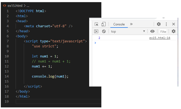Click the closing </html> tag line
This screenshot has height=109, width=181.
(23, 97)
